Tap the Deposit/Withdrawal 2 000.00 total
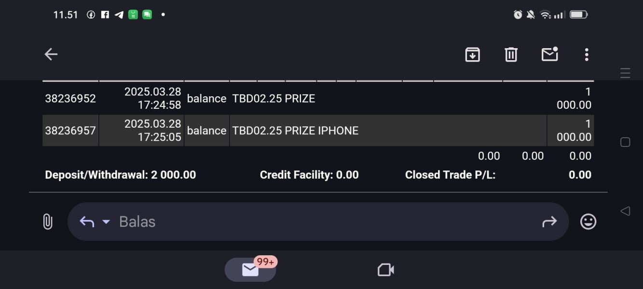Screen dimensions: 643x289 (120, 175)
